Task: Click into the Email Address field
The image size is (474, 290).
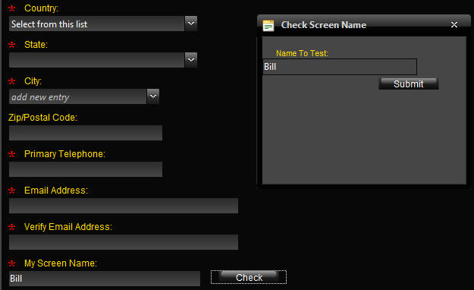Action: (124, 206)
